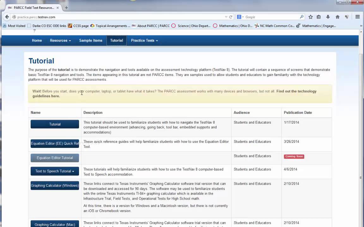Click the Name column header
Image resolution: width=364 pixels, height=227 pixels.
click(x=35, y=113)
